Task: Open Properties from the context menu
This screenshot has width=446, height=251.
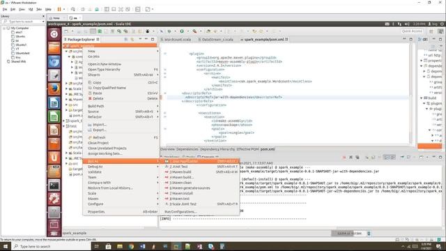Action: 121,212
